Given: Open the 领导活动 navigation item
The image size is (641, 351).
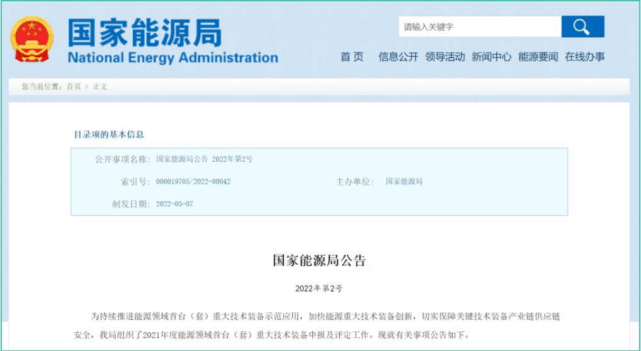Looking at the screenshot, I should tap(445, 57).
